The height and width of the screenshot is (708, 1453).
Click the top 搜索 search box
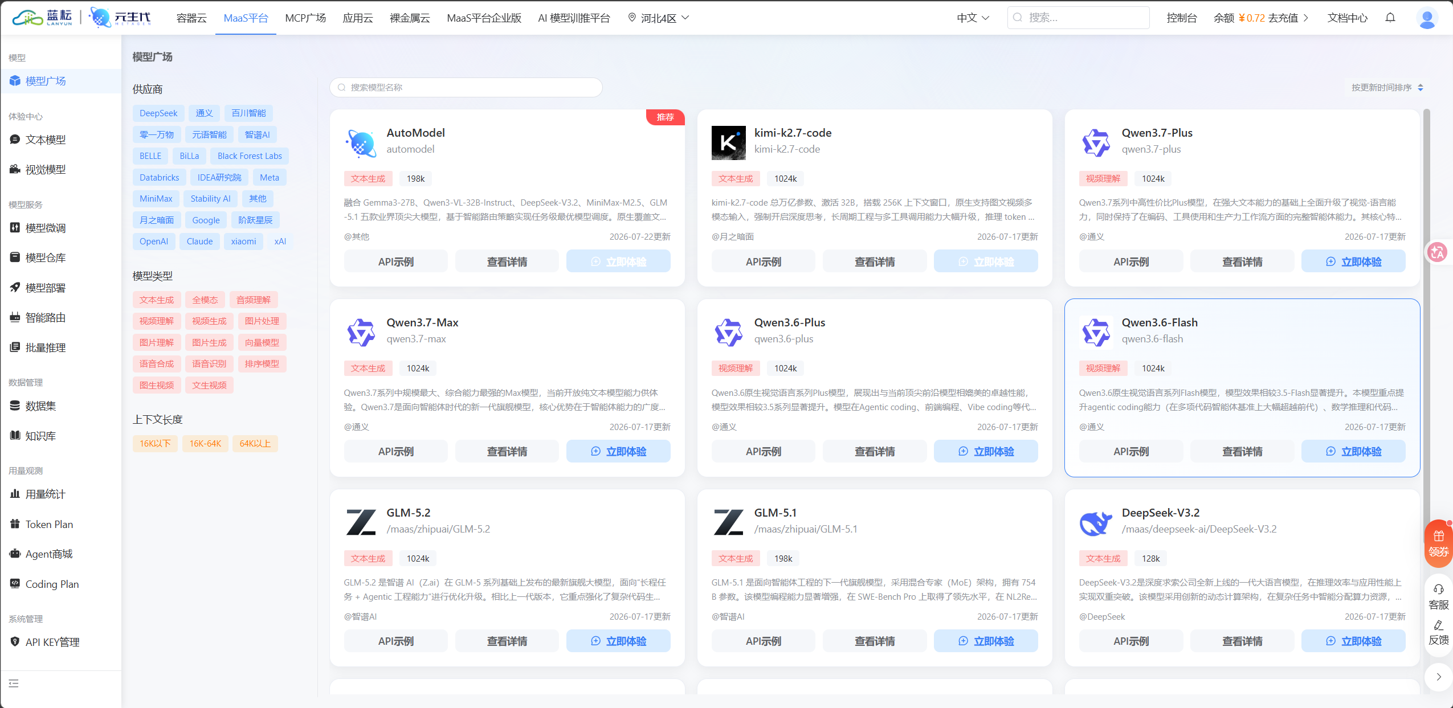pos(1078,18)
